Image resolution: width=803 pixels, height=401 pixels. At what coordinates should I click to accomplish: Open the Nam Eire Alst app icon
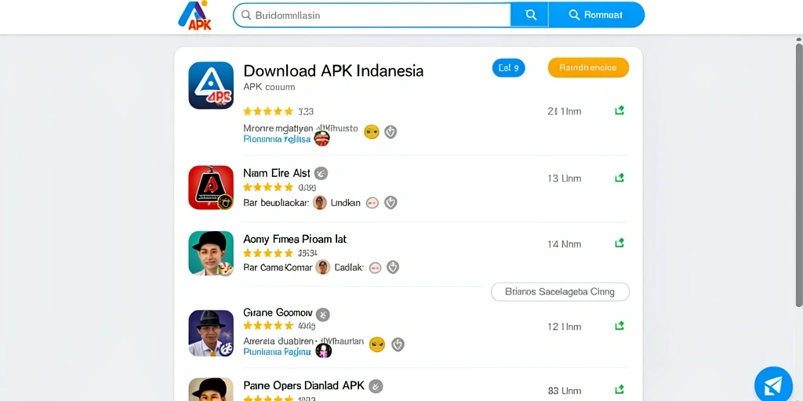211,187
